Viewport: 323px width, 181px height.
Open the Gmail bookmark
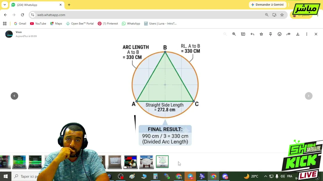(20, 24)
